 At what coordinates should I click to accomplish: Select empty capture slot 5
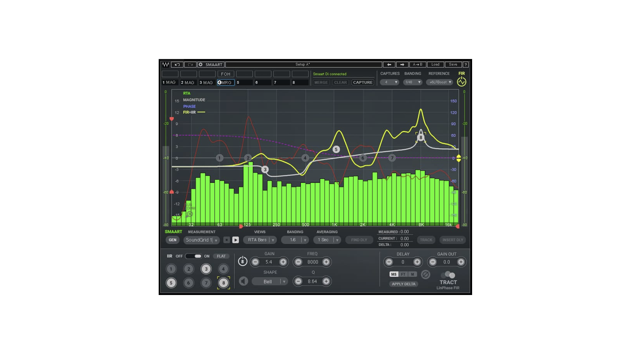(x=244, y=83)
